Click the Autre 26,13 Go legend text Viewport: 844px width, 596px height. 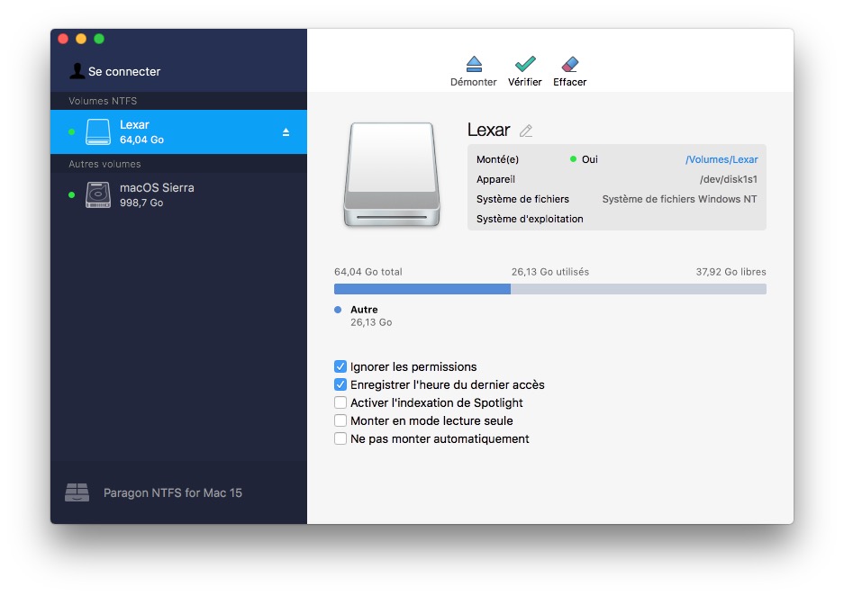(371, 316)
